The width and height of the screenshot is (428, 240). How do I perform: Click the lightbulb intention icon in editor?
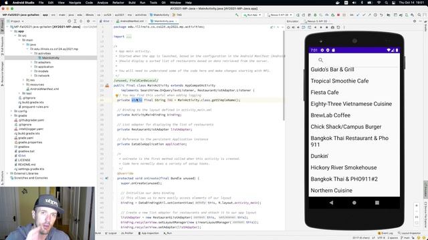pos(117,95)
